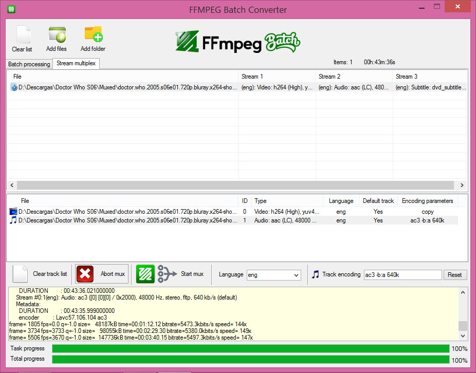
Task: Click the Track encoding music note icon
Action: [316, 274]
